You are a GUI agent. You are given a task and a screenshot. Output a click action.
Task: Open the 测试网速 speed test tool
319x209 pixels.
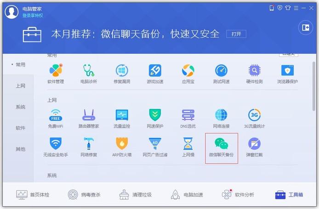click(221, 73)
